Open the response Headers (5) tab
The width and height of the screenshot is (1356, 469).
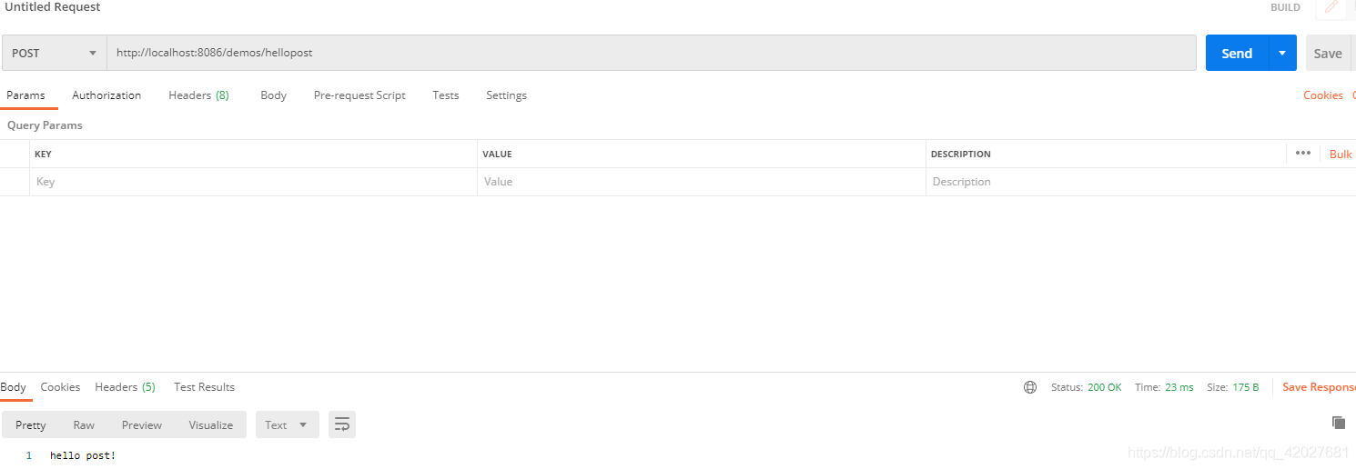pos(125,387)
